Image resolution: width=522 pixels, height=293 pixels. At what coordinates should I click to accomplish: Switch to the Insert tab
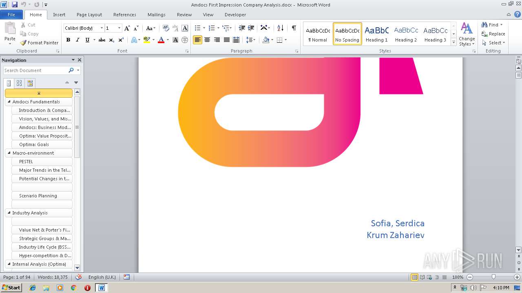59,15
